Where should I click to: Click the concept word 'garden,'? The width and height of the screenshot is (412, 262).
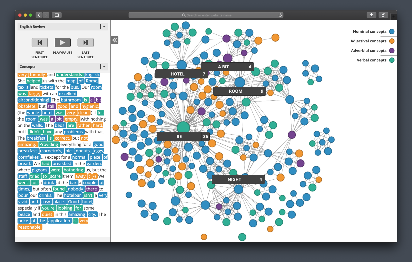click(x=94, y=163)
